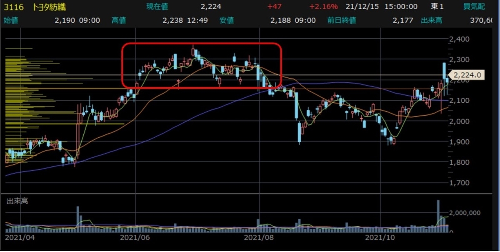Click the 高値 label
Screen dimensions: 500x252
tap(119, 20)
